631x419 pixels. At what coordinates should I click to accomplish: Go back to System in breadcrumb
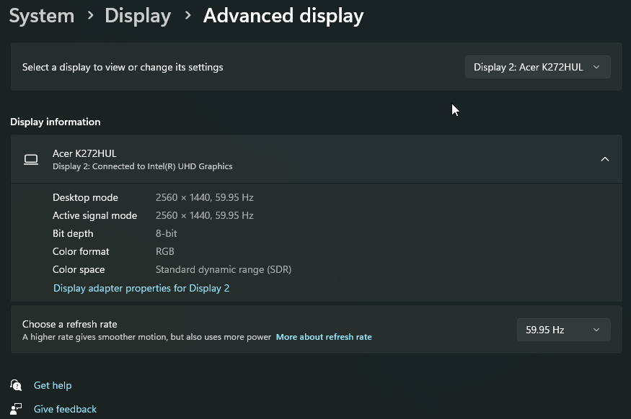point(42,16)
